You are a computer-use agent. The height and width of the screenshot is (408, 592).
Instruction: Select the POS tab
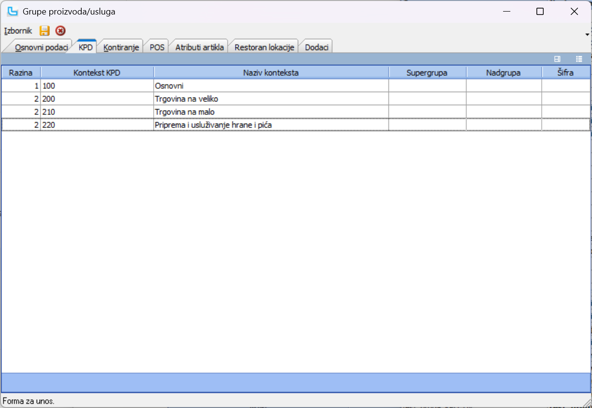pyautogui.click(x=157, y=47)
